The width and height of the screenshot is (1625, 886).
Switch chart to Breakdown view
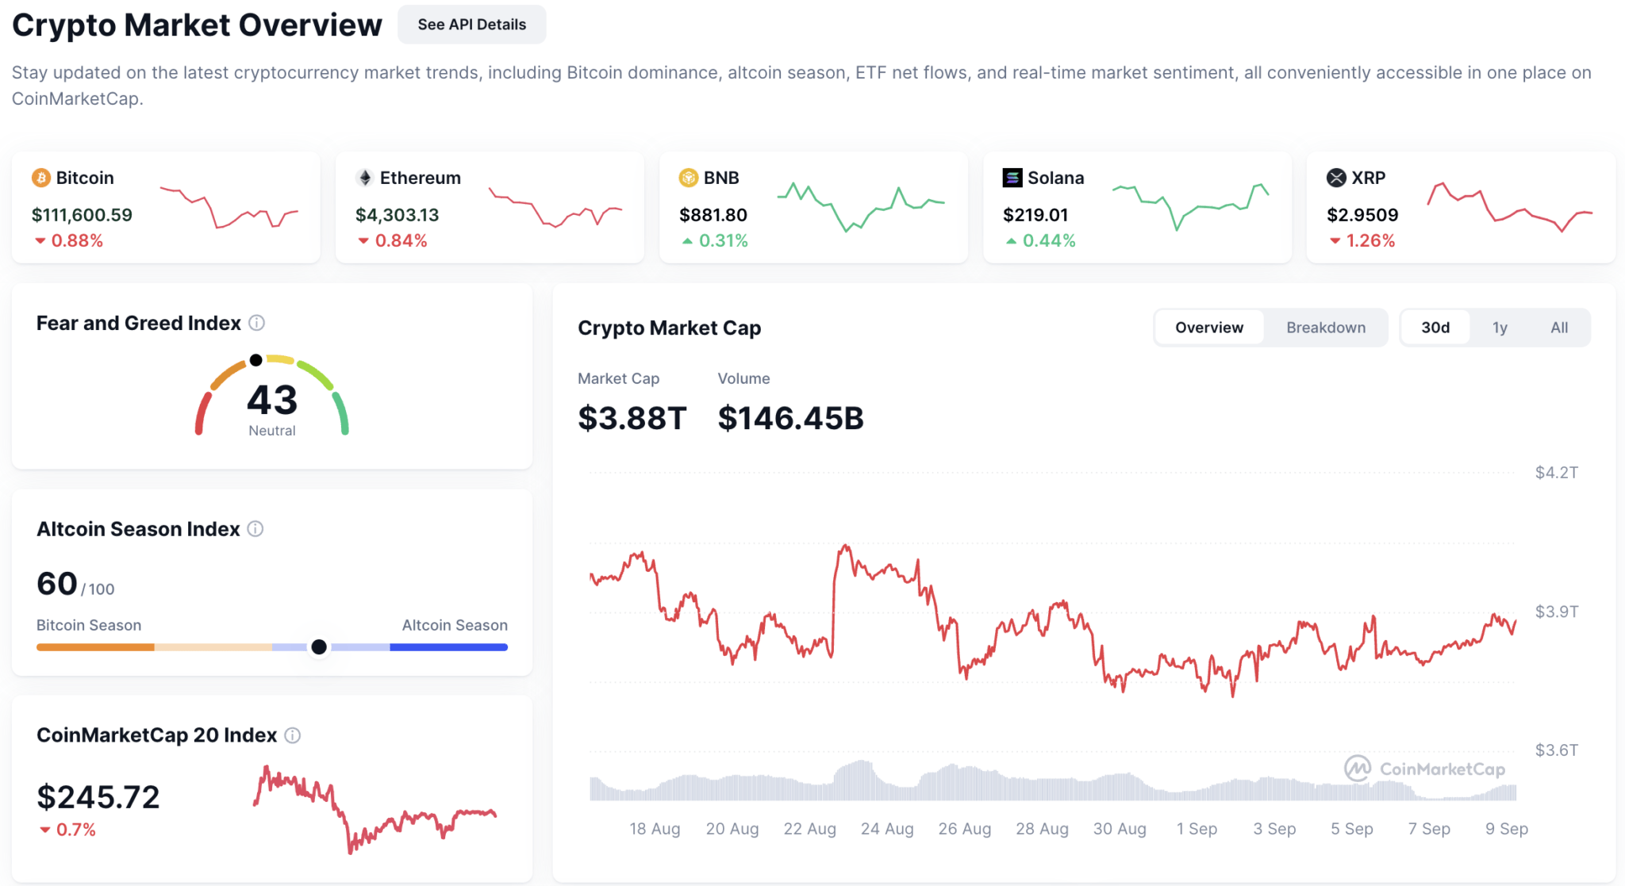click(x=1325, y=328)
